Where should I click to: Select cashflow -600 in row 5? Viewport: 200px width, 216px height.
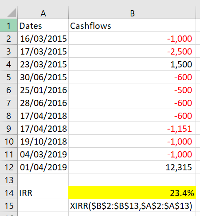pos(132,77)
